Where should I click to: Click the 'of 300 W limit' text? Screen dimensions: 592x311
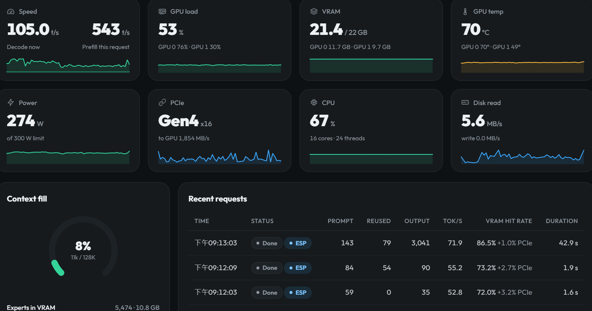click(25, 138)
